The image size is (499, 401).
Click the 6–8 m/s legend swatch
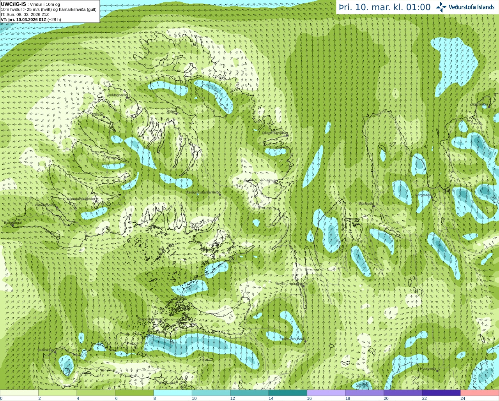134,393
